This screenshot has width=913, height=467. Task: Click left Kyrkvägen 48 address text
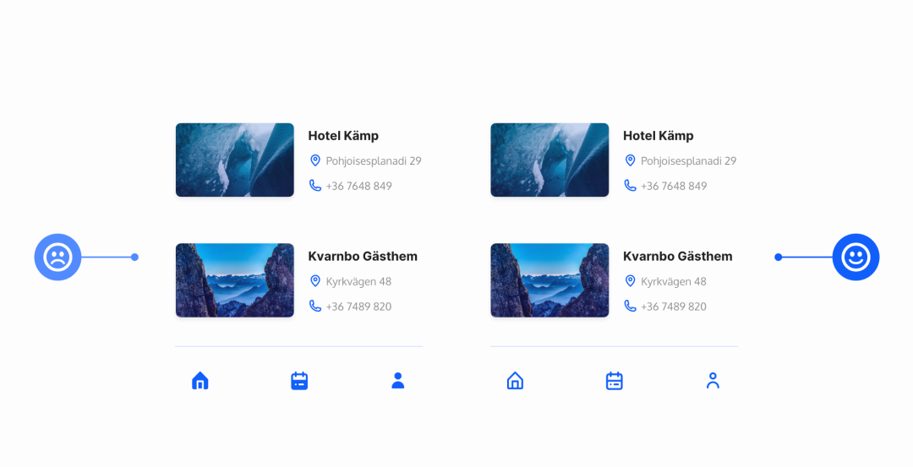tap(358, 281)
